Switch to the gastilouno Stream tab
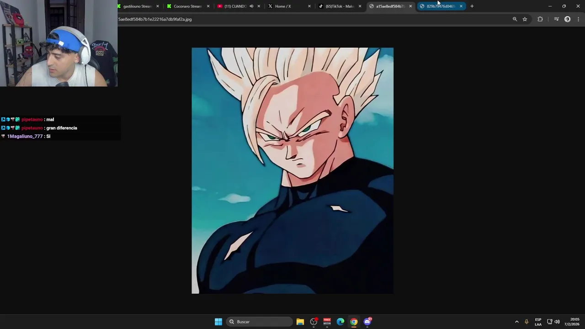 click(x=137, y=6)
